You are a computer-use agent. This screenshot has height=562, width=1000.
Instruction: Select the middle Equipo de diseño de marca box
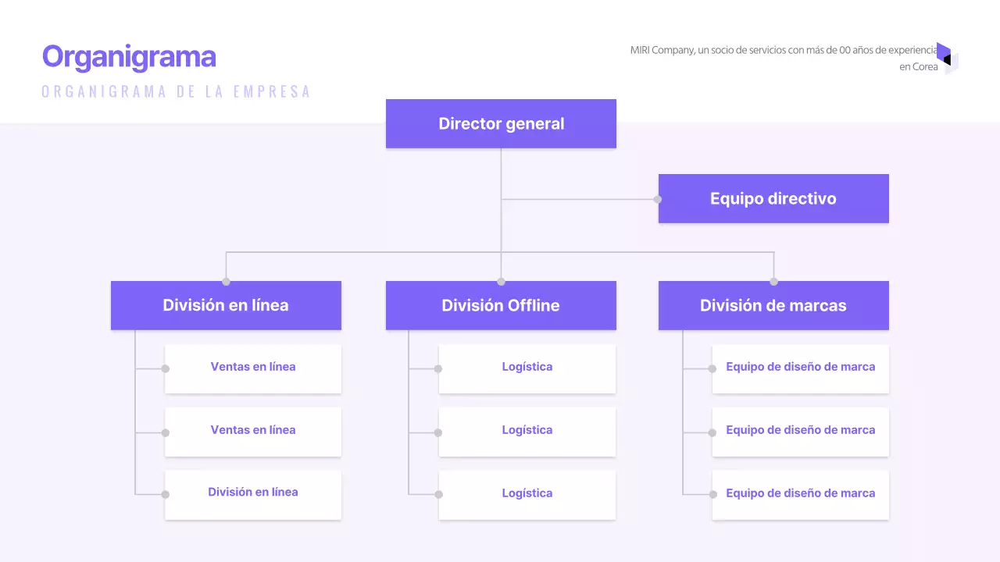801,430
